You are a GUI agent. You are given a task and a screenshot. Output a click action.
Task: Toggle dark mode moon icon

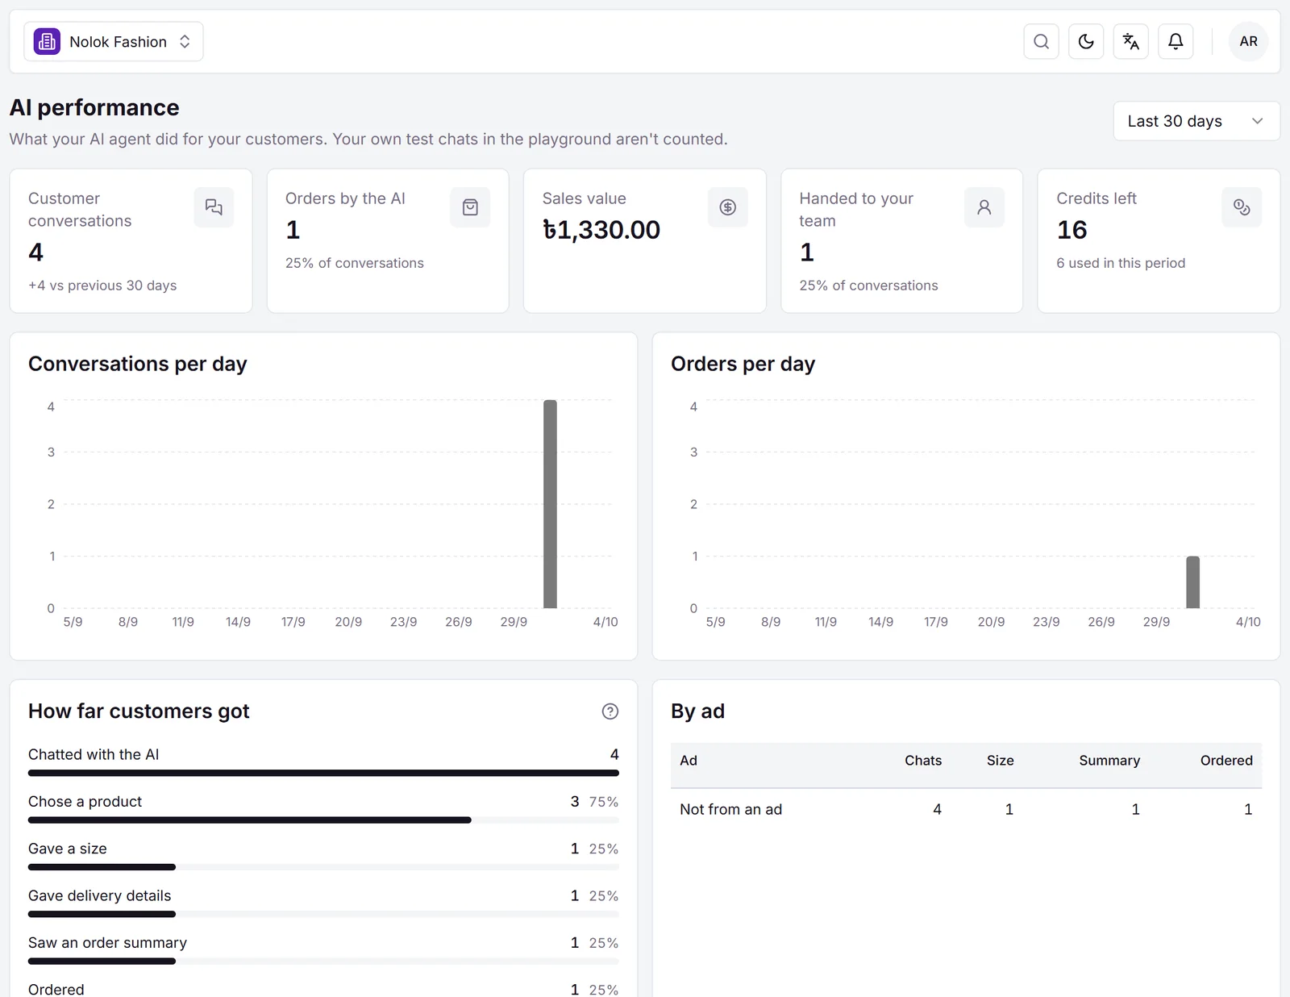[1086, 41]
